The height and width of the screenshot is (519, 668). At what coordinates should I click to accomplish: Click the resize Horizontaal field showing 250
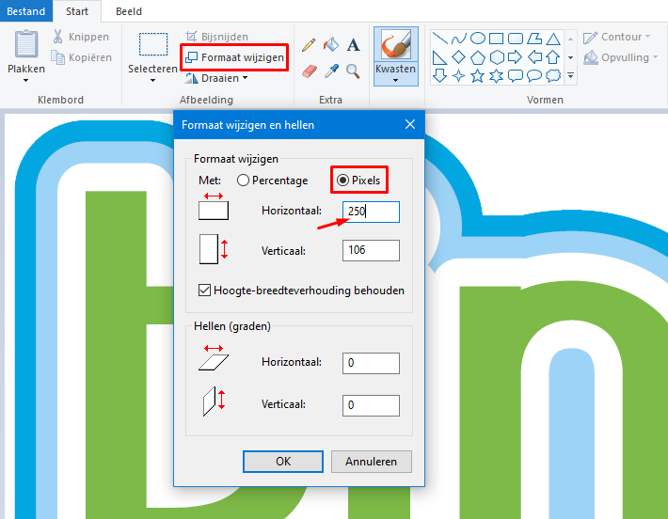pyautogui.click(x=371, y=212)
